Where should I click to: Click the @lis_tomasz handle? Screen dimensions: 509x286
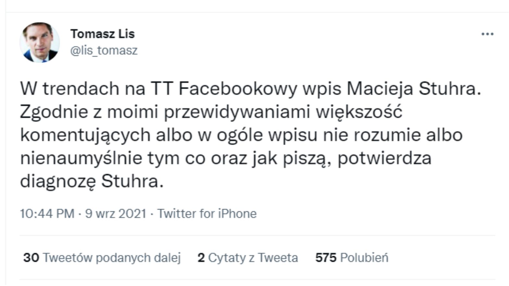(x=104, y=50)
